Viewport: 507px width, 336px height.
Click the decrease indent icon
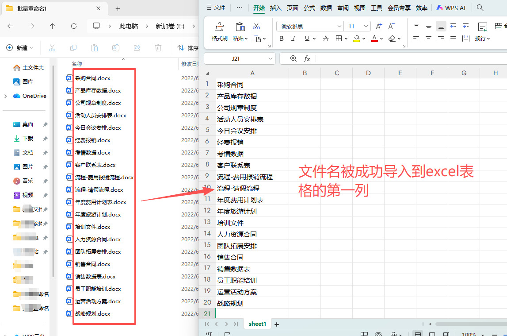click(454, 26)
